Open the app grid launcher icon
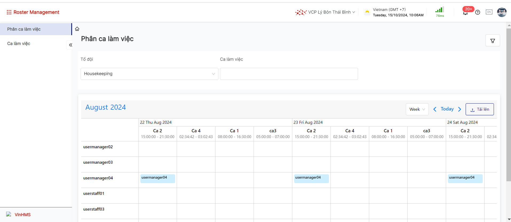511x222 pixels. pos(9,12)
